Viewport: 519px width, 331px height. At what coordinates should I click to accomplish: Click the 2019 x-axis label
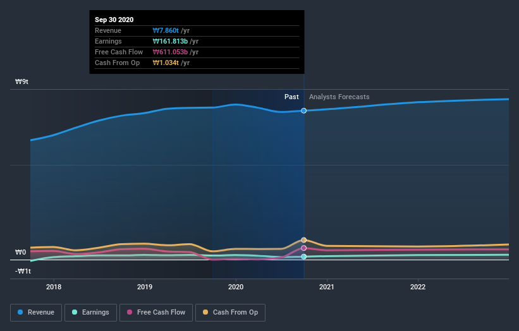point(145,287)
